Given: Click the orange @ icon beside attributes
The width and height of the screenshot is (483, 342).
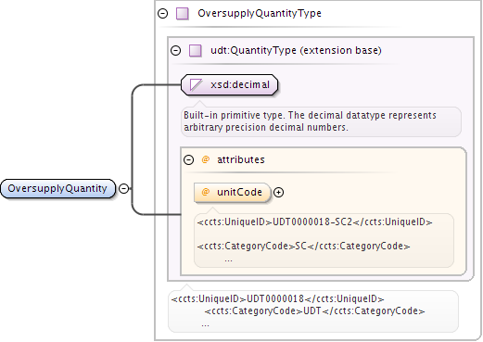Looking at the screenshot, I should coord(206,159).
